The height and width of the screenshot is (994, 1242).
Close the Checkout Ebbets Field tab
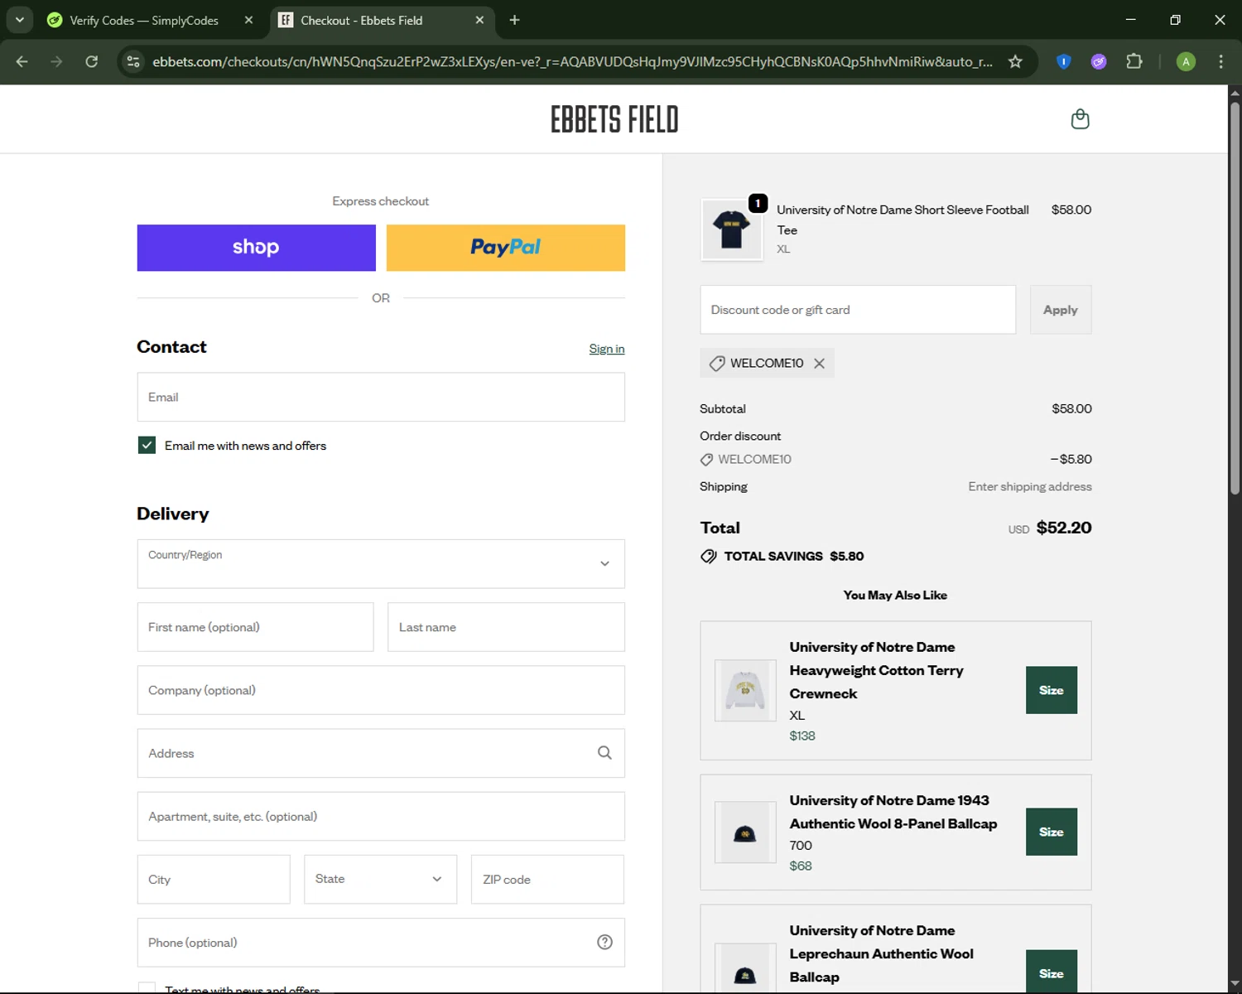[x=479, y=20]
